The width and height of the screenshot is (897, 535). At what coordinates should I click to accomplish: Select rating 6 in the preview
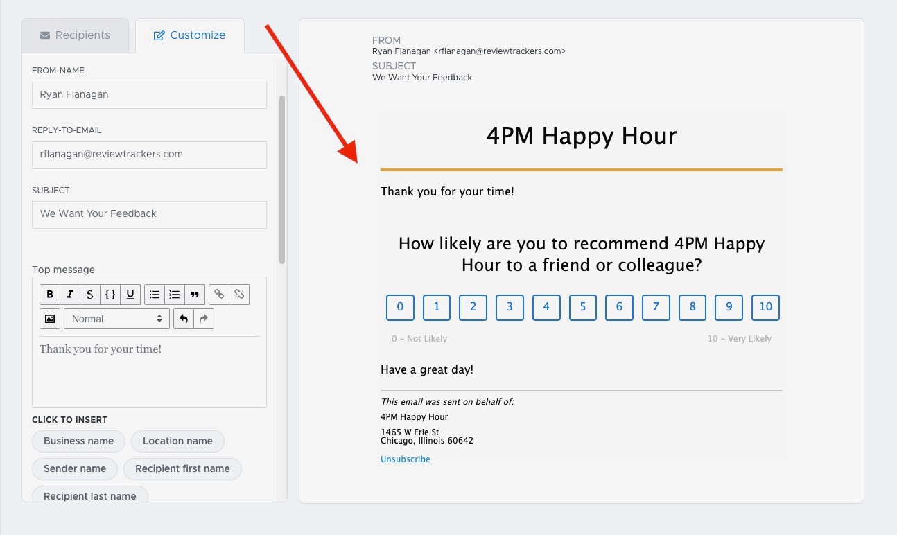pos(619,307)
